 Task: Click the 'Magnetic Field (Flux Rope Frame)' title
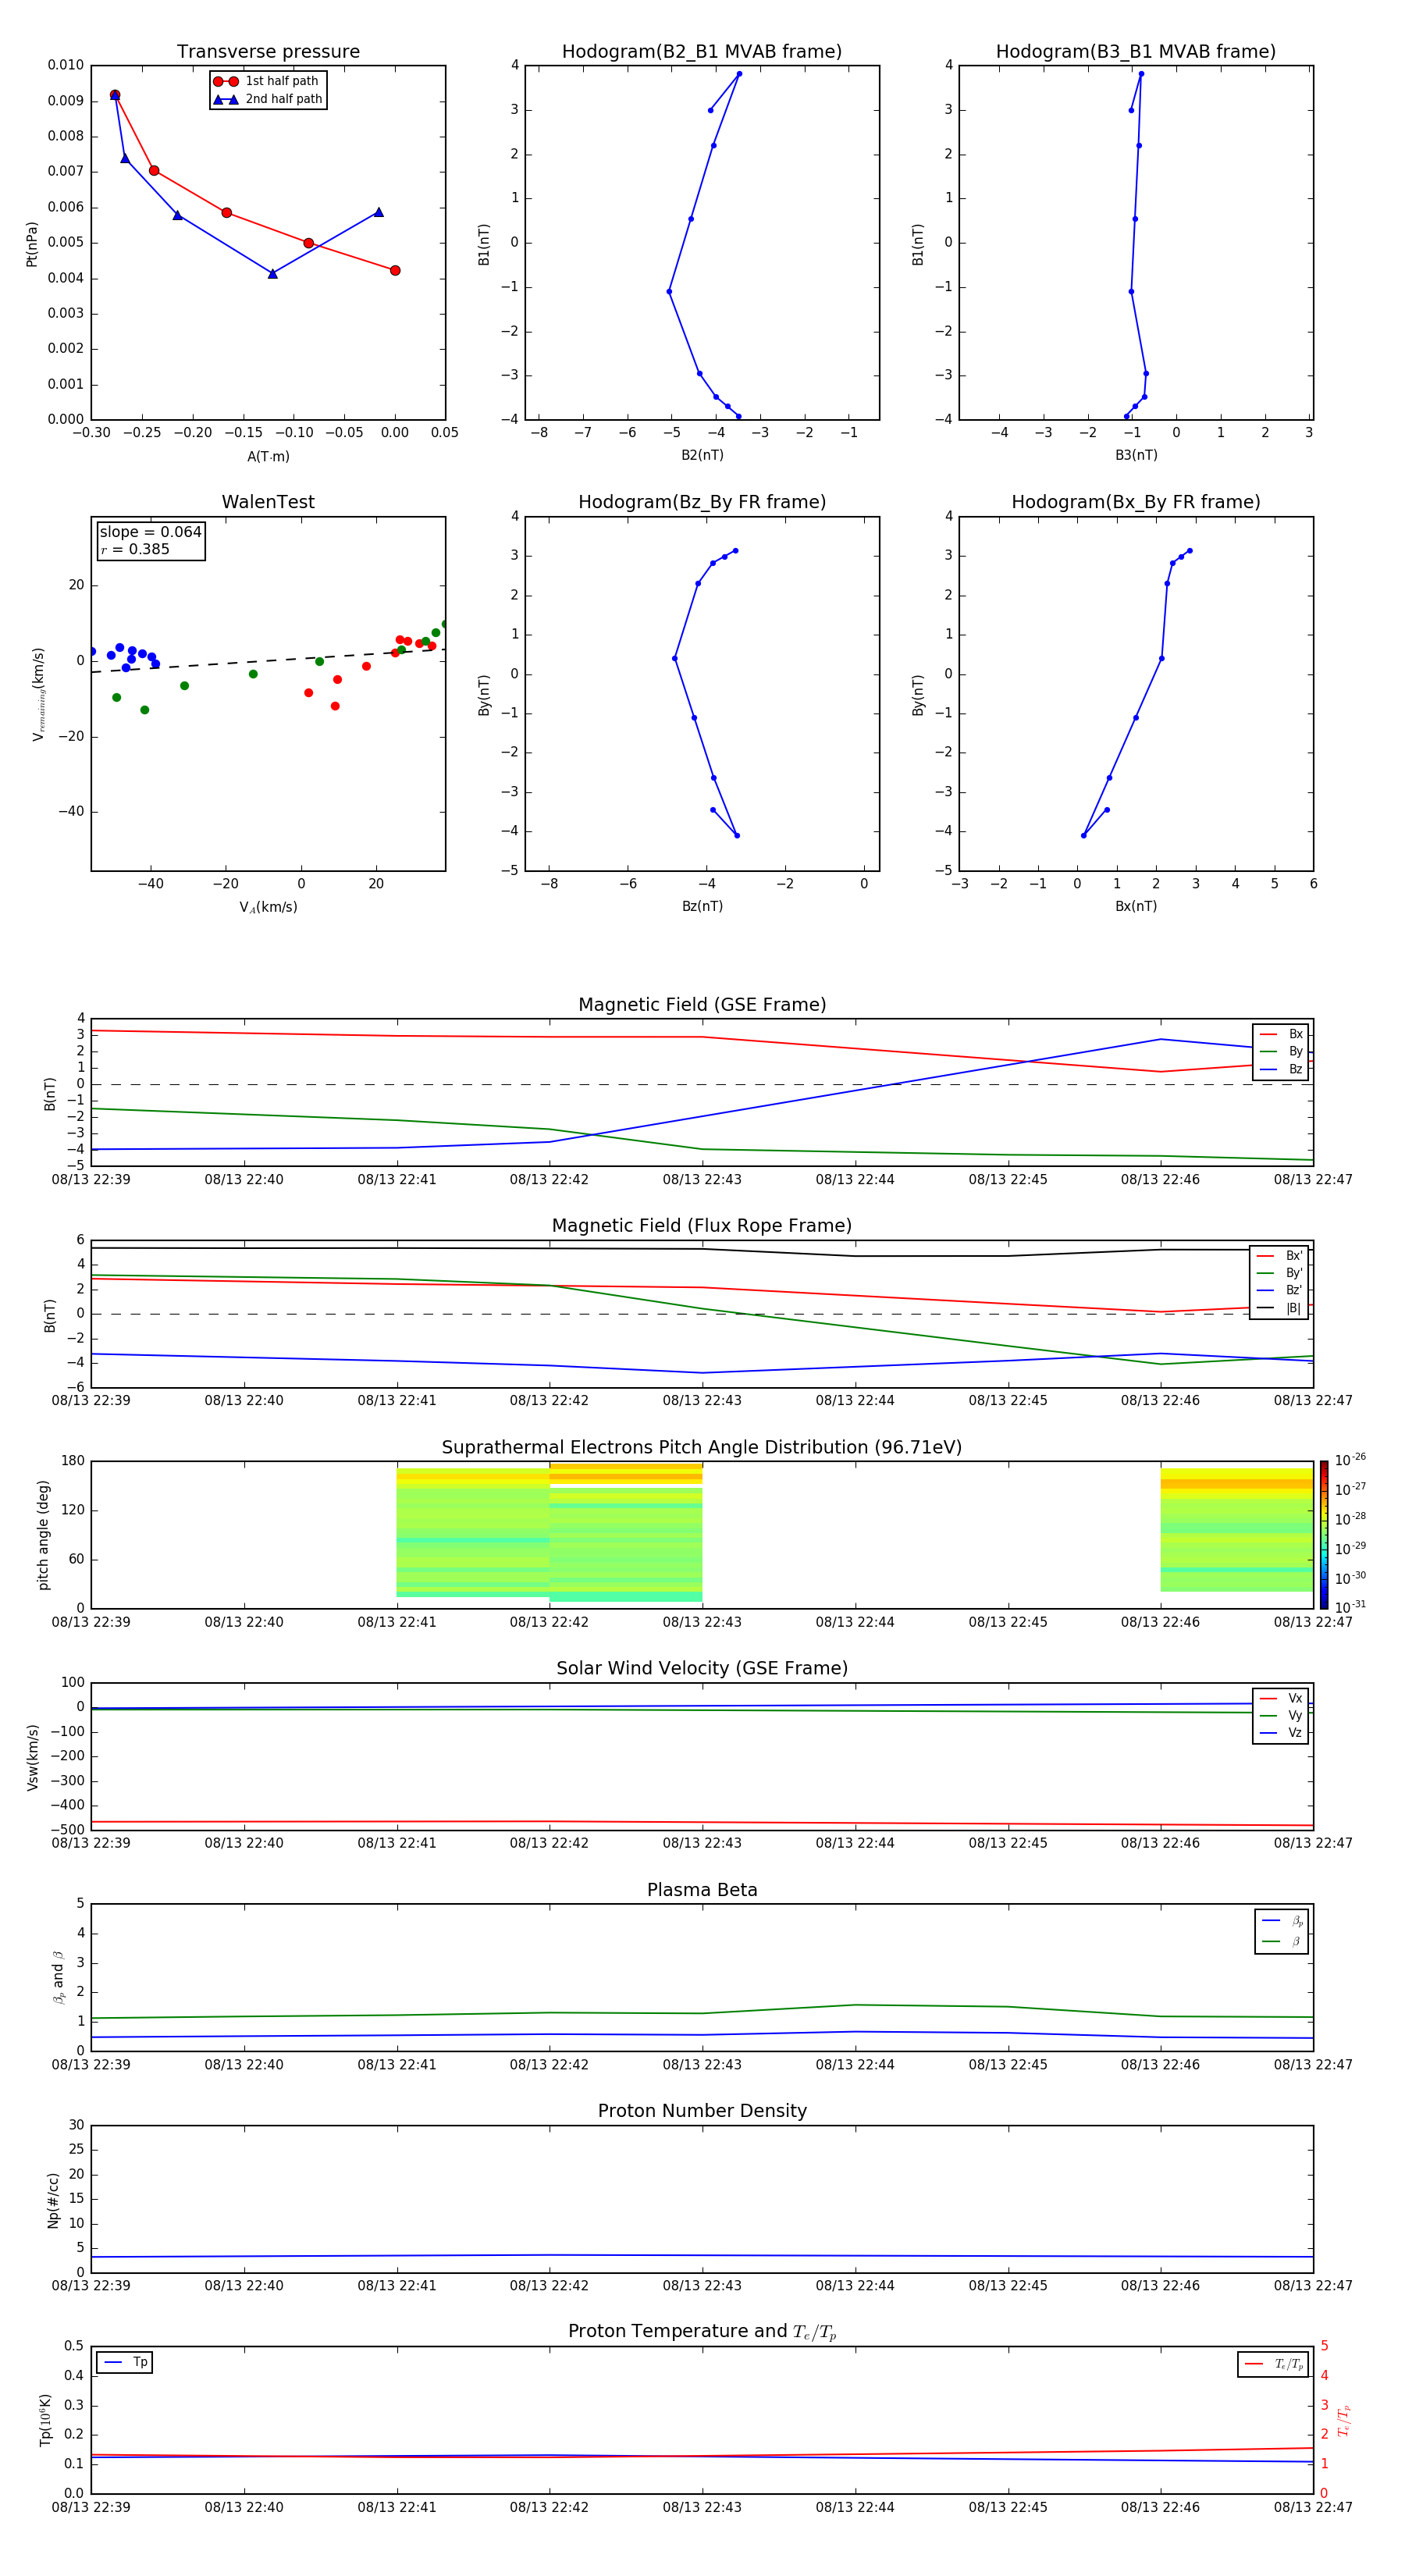pyautogui.click(x=702, y=1225)
